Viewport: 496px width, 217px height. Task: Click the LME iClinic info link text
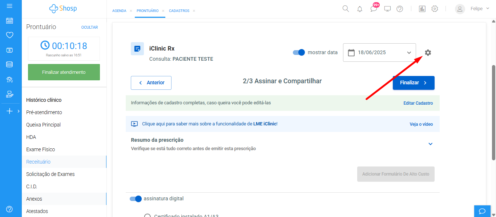(x=210, y=124)
